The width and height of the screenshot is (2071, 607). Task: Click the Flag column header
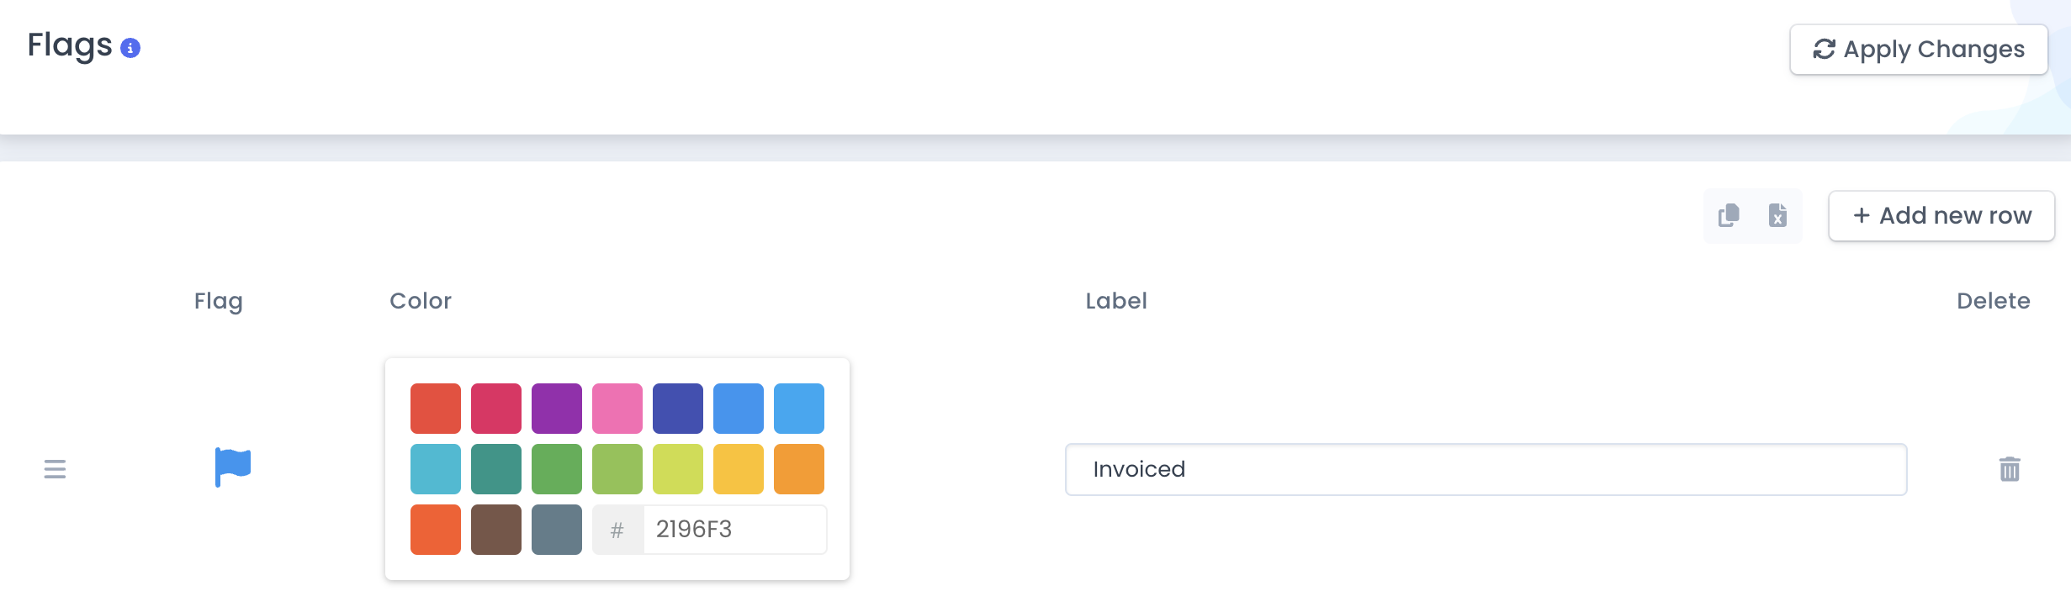pyautogui.click(x=219, y=302)
